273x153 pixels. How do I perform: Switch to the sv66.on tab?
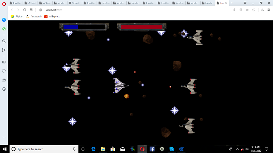pos(45,3)
